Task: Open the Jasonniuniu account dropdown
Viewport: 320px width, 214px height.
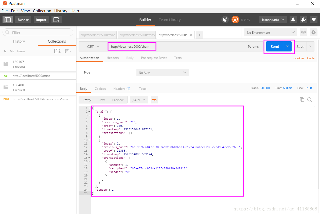Action: pos(273,20)
